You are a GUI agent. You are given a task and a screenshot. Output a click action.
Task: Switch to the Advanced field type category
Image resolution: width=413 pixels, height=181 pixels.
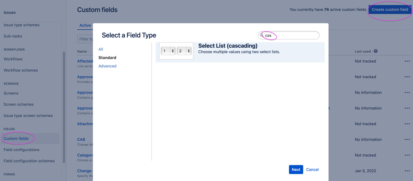[107, 66]
